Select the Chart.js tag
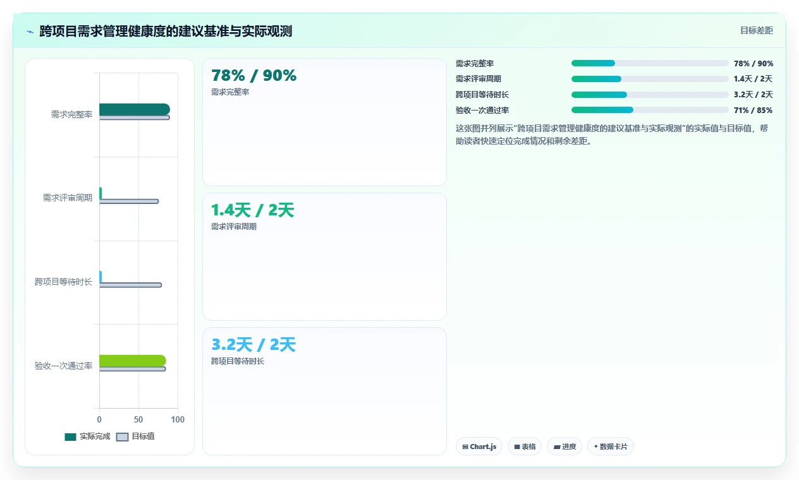The width and height of the screenshot is (799, 480). [479, 447]
